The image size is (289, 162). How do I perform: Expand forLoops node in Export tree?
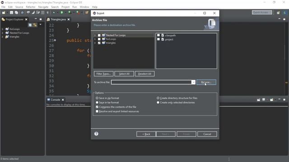pos(95,39)
